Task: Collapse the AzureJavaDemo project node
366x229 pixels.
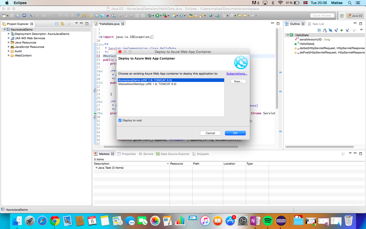Action: tap(5, 30)
